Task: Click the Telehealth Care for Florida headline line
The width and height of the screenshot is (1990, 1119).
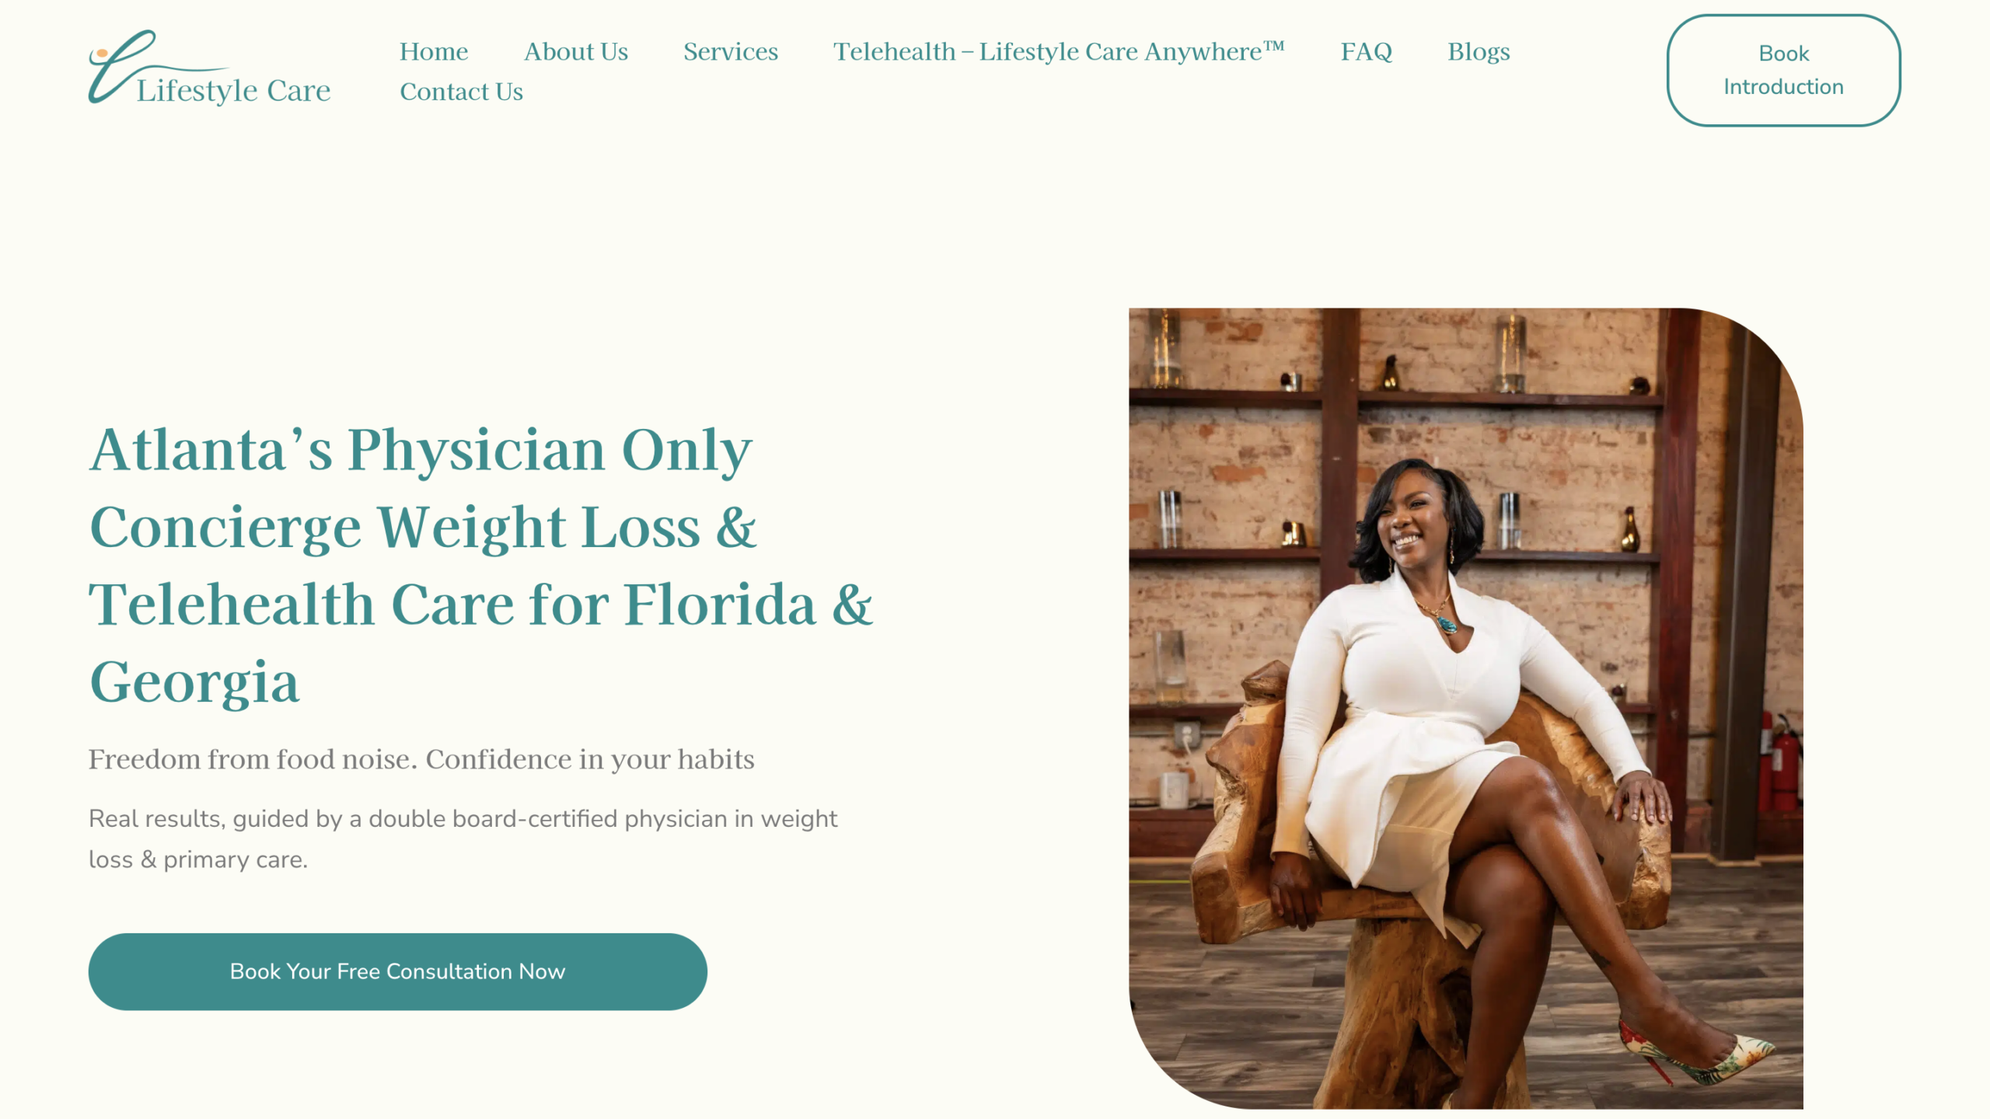Action: coord(480,605)
